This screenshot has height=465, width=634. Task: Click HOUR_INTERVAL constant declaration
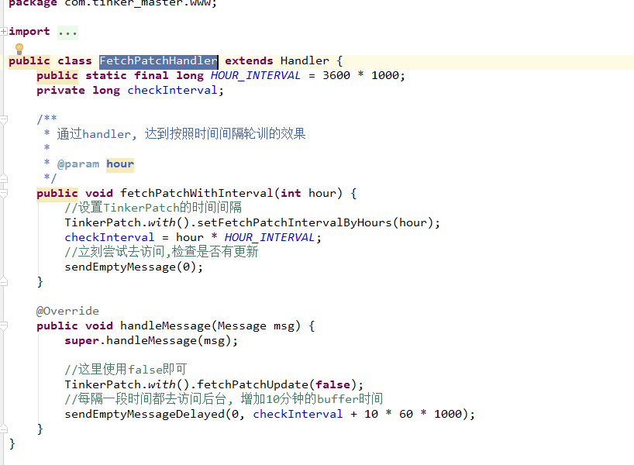[255, 76]
